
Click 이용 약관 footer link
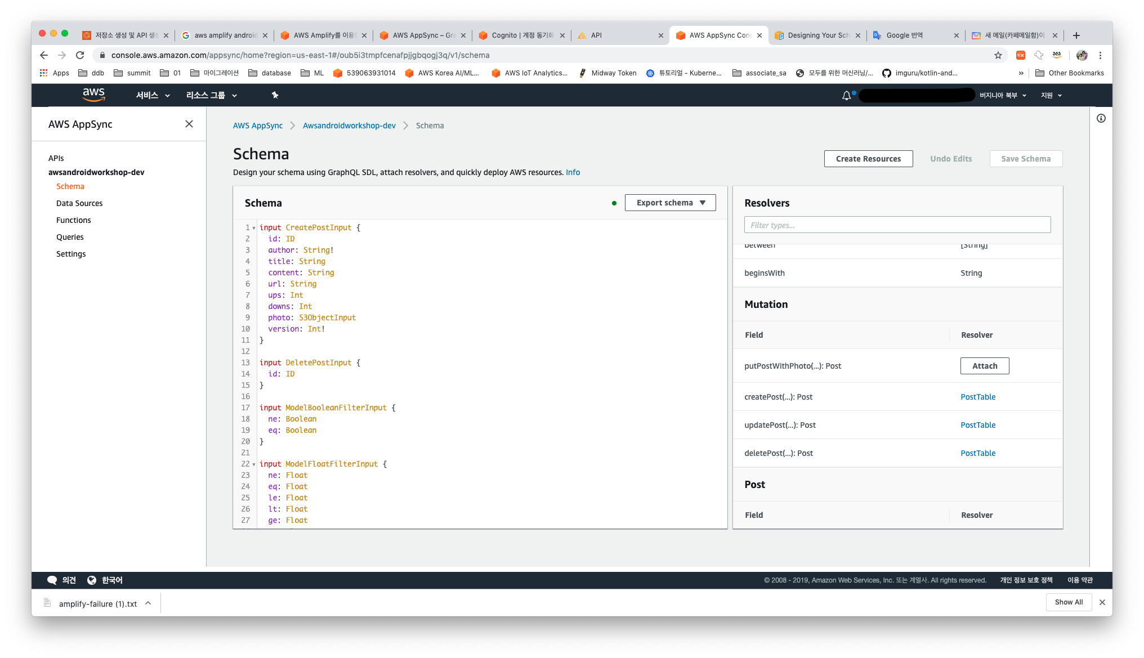coord(1080,580)
